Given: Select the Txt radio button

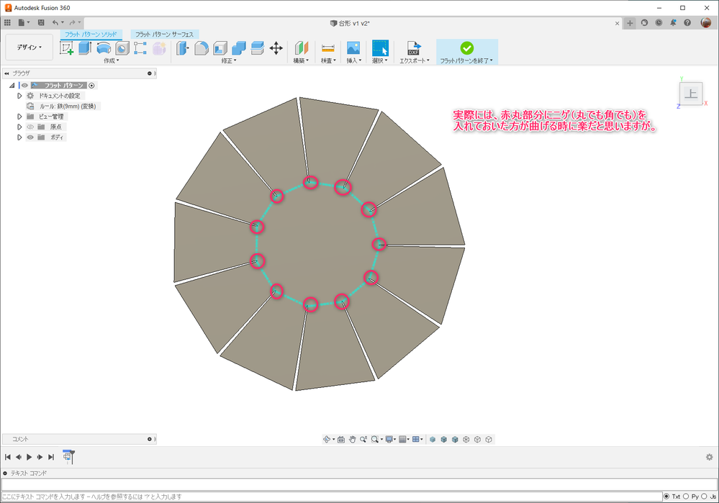Looking at the screenshot, I should [666, 496].
